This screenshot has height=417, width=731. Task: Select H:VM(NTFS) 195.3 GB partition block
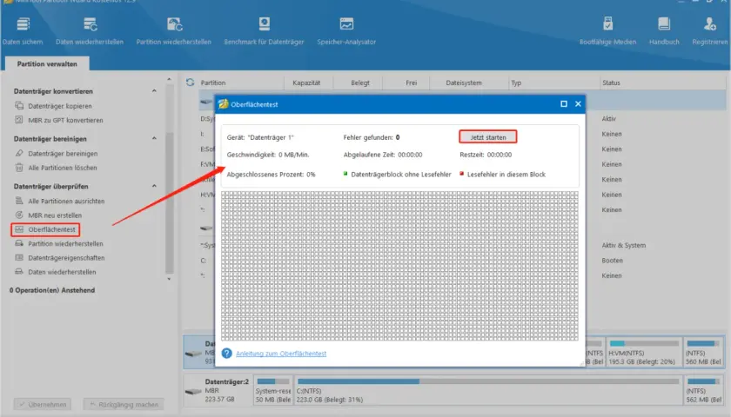[643, 353]
